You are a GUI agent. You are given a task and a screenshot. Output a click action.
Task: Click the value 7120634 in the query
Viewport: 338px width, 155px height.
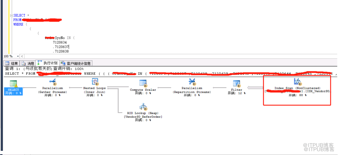point(60,43)
